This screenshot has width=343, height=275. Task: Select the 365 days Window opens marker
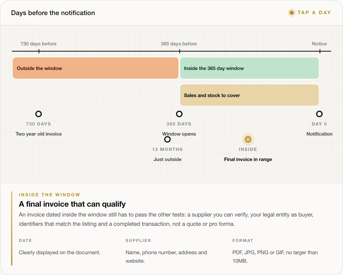pyautogui.click(x=179, y=114)
